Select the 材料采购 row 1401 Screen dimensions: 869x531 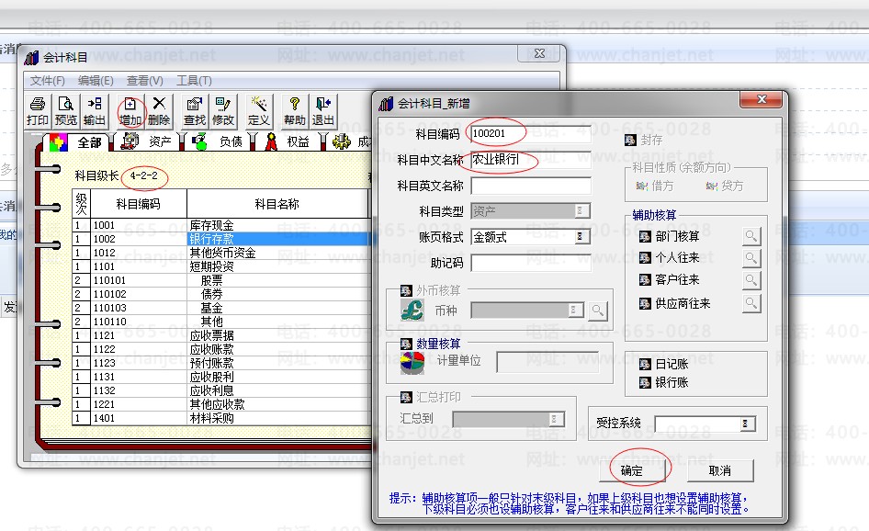[220, 418]
